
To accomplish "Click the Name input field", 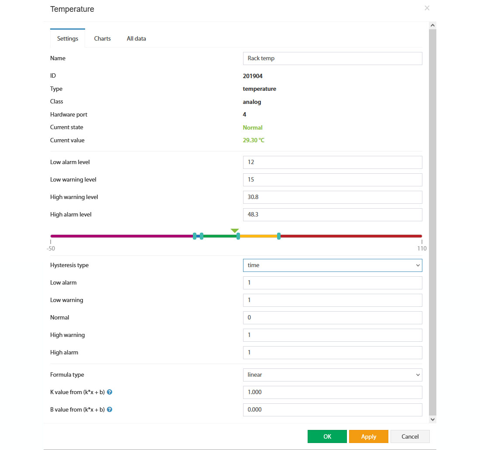I will pos(332,58).
